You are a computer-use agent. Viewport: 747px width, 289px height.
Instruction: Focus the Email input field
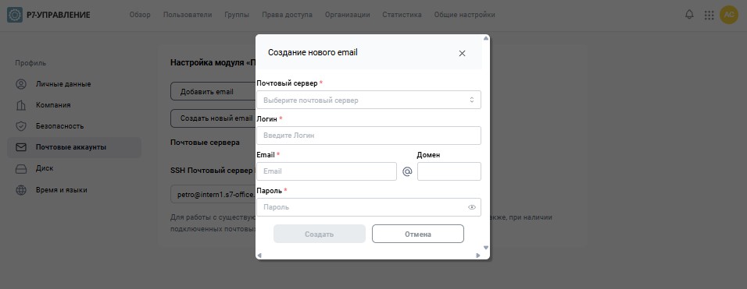click(327, 171)
